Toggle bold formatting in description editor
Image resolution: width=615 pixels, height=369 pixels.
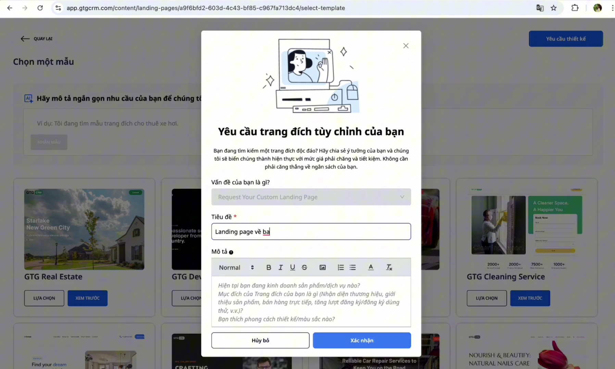point(268,268)
